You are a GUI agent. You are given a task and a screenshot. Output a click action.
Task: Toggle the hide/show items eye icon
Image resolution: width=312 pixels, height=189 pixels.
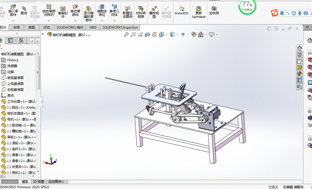pyautogui.click(x=183, y=35)
